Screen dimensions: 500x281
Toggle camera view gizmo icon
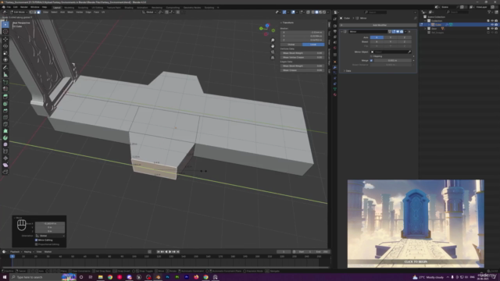[x=273, y=52]
